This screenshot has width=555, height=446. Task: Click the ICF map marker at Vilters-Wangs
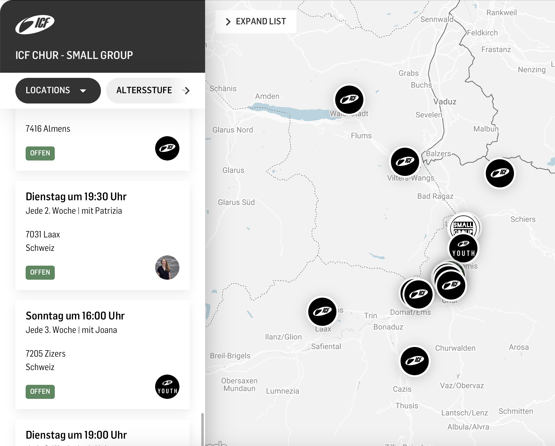pos(405,161)
